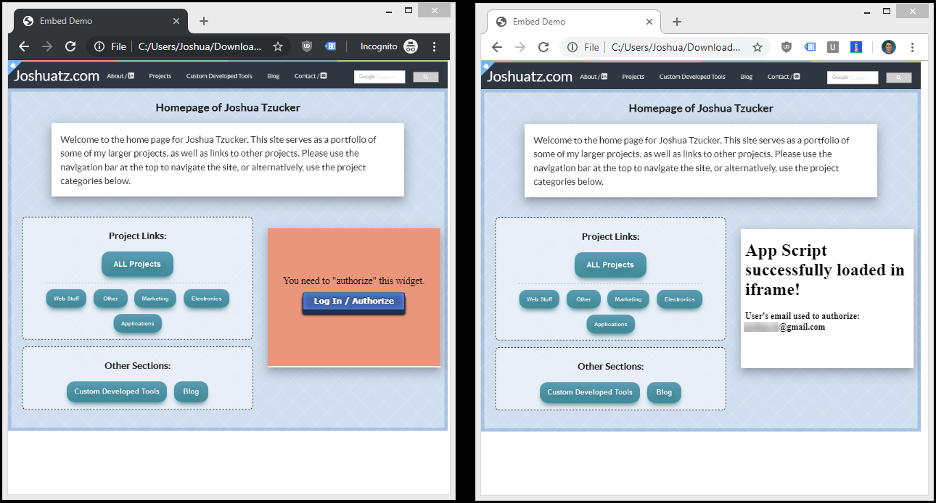This screenshot has width=936, height=503.
Task: Click the gray U extension icon in toolbar
Action: [833, 47]
